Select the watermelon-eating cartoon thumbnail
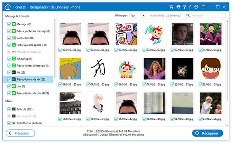 coord(211,69)
